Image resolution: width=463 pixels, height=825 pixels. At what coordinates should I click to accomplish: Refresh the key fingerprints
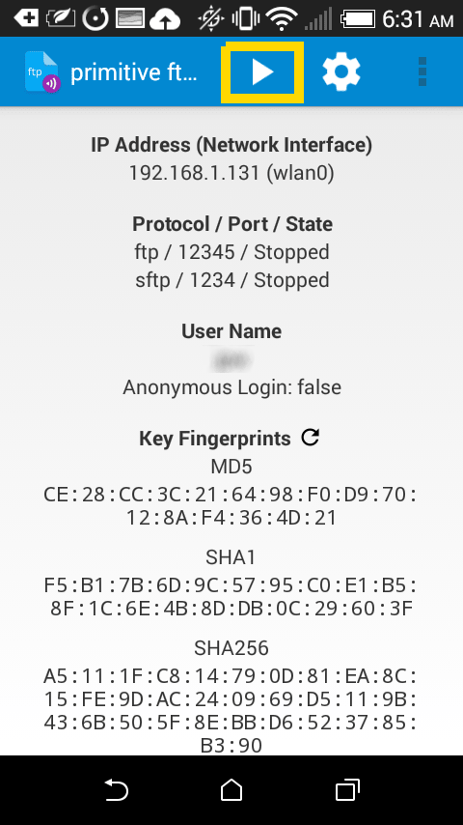[310, 438]
